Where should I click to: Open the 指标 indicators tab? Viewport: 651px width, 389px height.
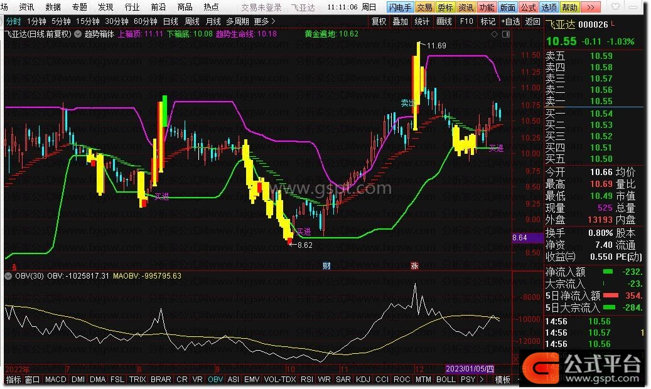coord(13,379)
